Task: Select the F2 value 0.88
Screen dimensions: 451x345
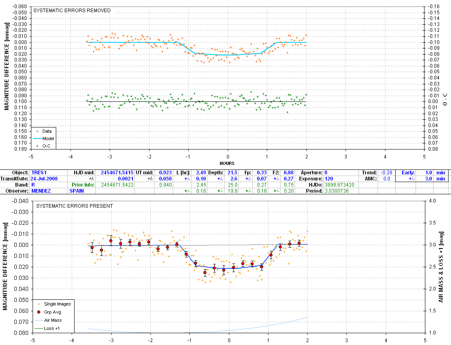Action: pyautogui.click(x=288, y=173)
